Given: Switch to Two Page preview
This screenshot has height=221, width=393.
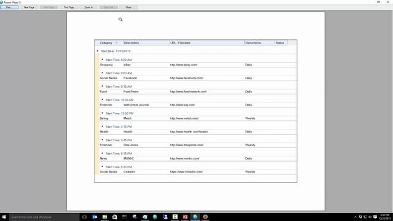Looking at the screenshot, I should (x=69, y=7).
